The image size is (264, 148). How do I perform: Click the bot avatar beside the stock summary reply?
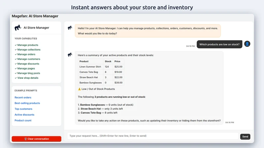pyautogui.click(x=70, y=55)
